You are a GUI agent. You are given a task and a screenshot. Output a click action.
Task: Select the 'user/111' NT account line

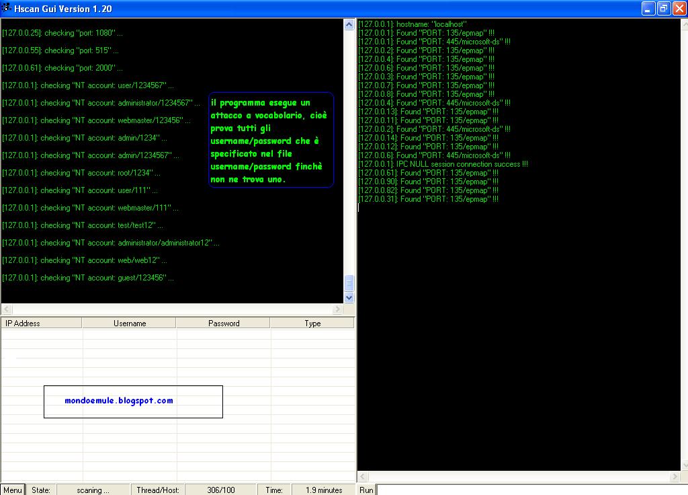click(x=79, y=190)
